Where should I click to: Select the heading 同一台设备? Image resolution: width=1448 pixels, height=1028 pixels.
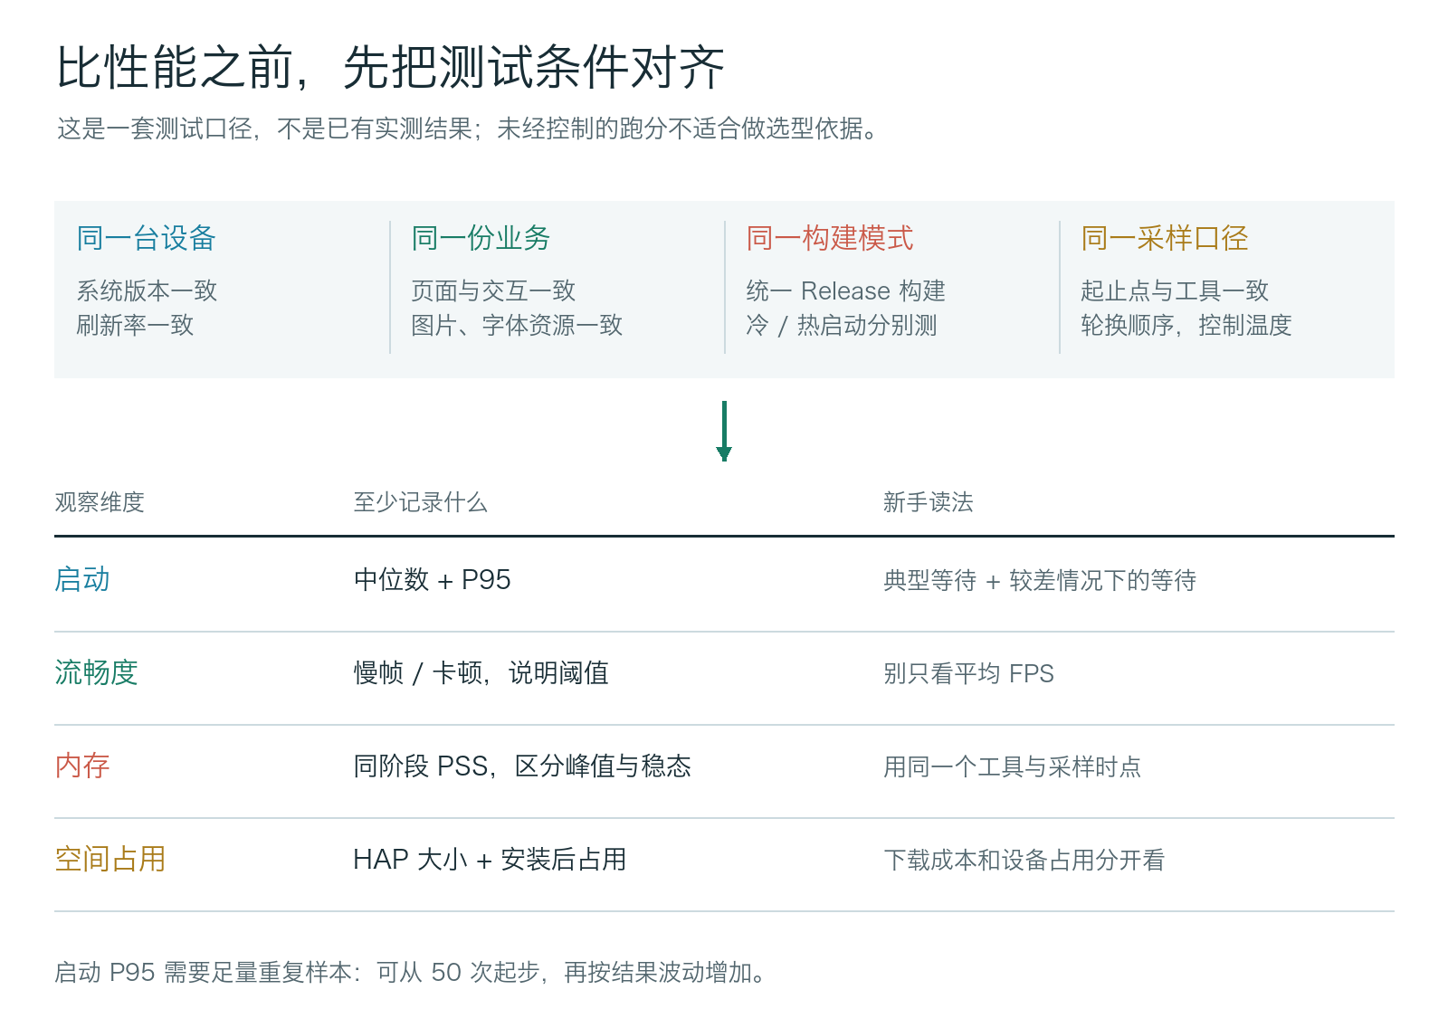(x=146, y=238)
